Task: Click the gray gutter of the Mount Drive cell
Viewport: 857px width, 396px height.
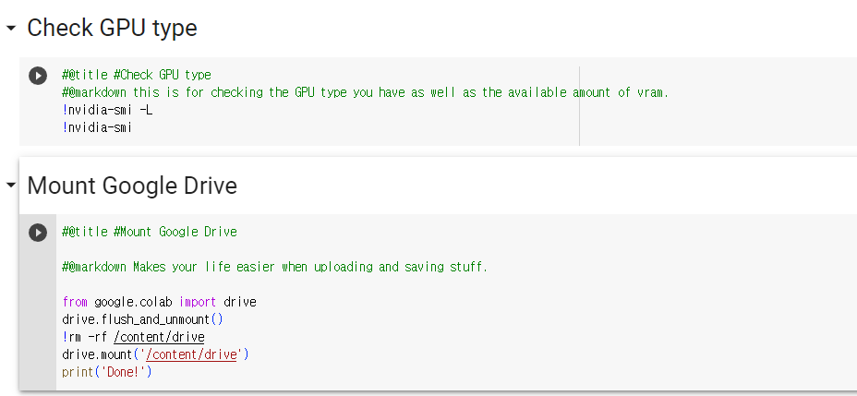Action: [38, 317]
